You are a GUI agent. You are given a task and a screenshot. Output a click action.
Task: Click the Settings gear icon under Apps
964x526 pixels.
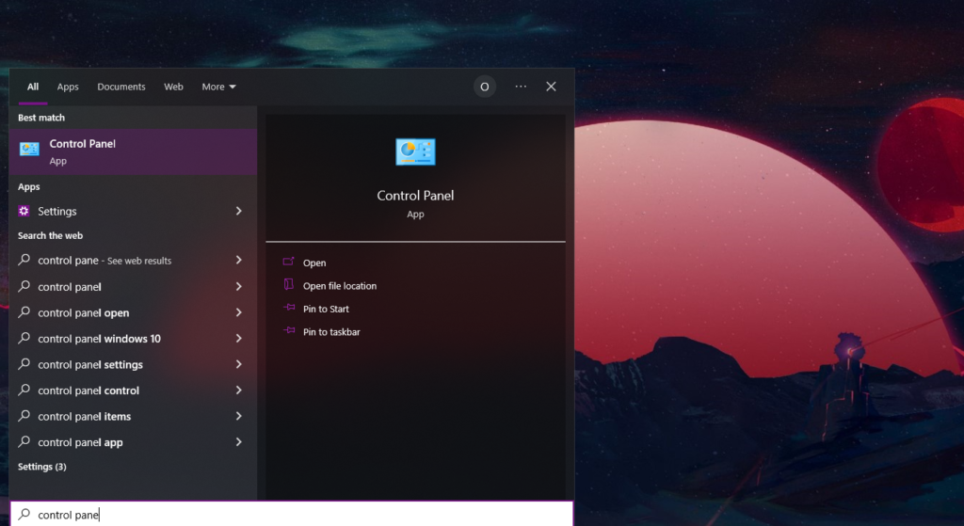[x=24, y=211]
